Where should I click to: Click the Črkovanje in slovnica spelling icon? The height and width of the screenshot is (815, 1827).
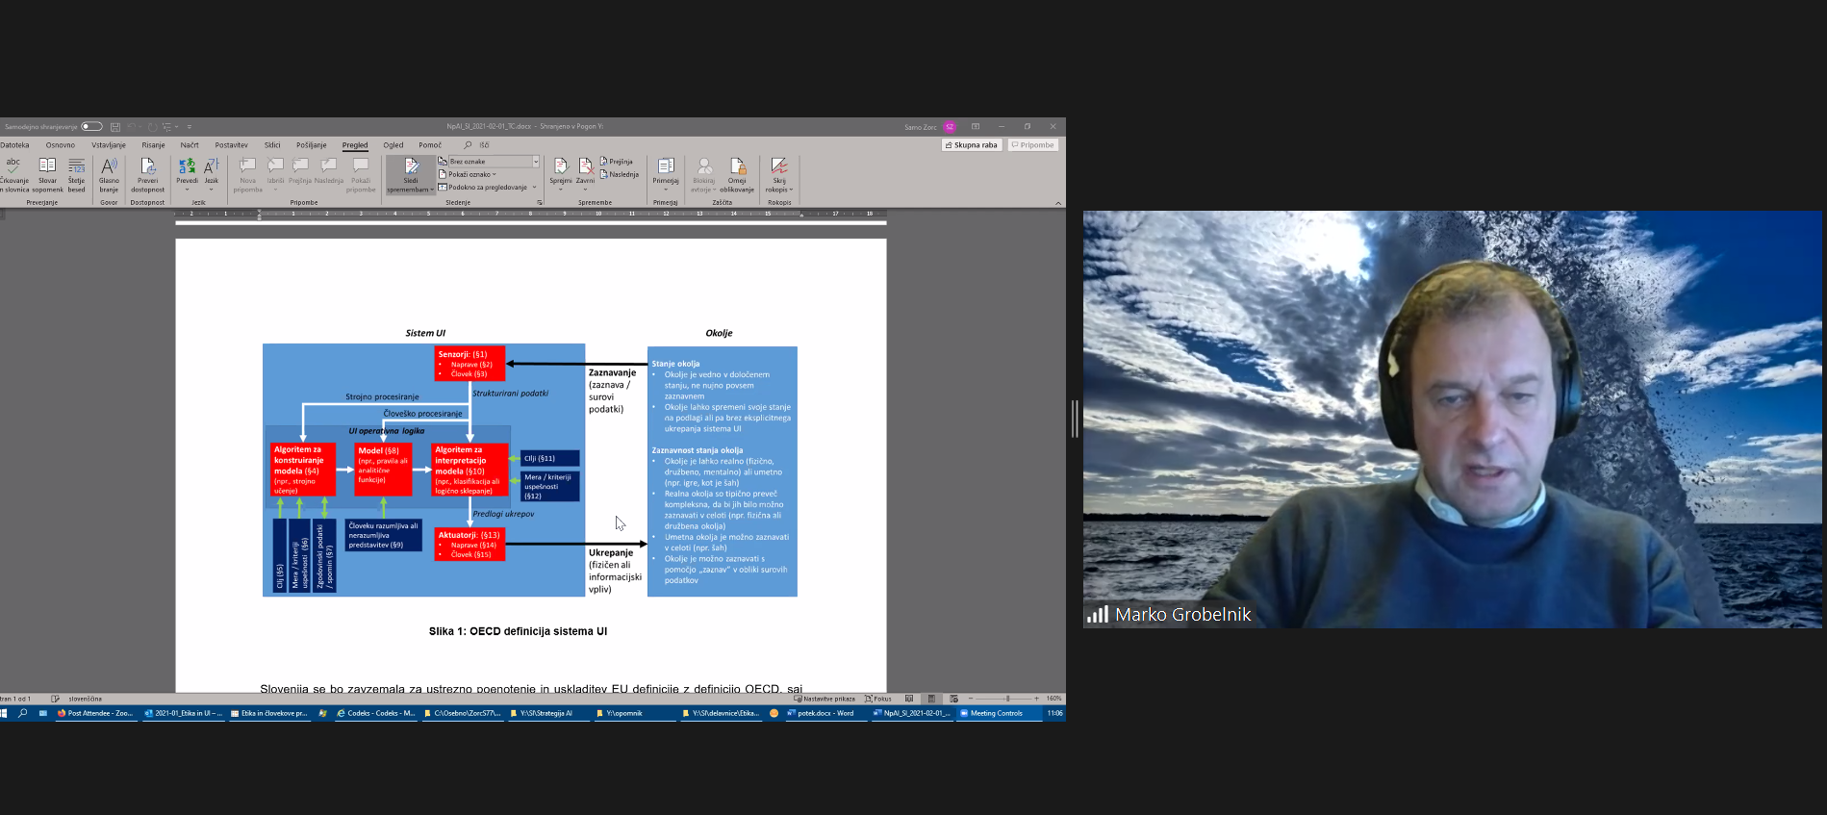click(x=13, y=166)
